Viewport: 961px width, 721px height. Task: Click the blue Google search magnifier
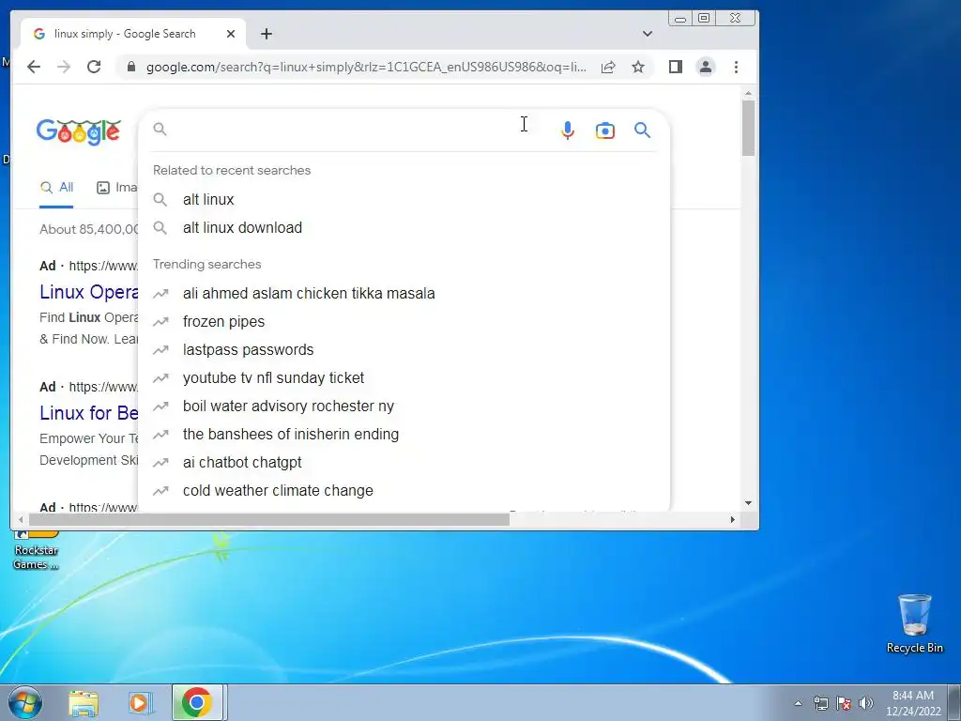point(642,130)
